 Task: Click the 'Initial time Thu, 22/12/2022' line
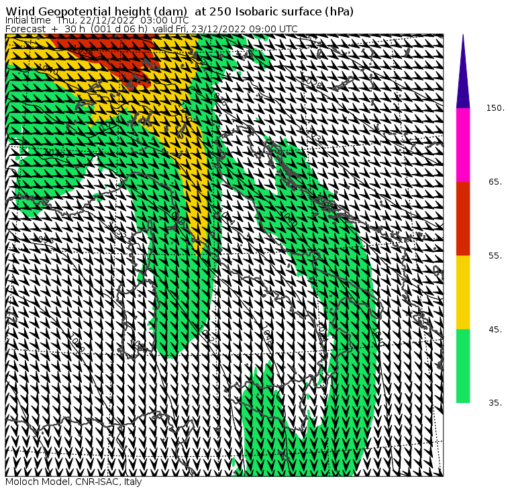pyautogui.click(x=97, y=20)
